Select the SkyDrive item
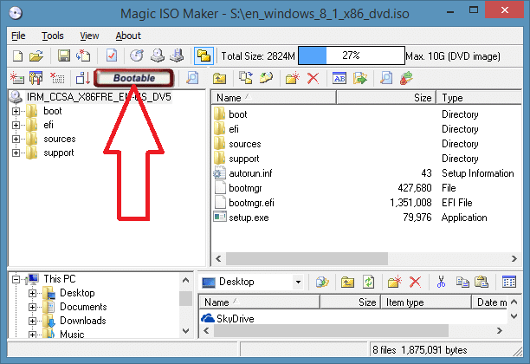Viewport: 530px width, 364px height. [228, 318]
